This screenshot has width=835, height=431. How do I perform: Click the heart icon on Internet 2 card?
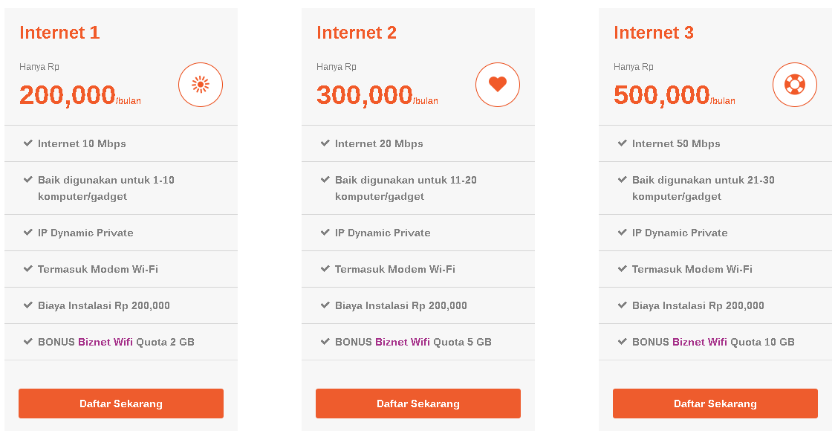pyautogui.click(x=497, y=85)
